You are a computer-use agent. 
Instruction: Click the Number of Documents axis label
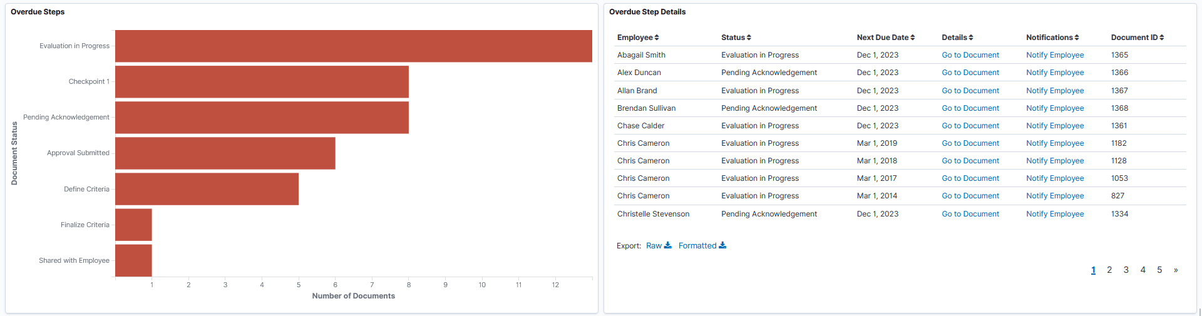tap(353, 296)
